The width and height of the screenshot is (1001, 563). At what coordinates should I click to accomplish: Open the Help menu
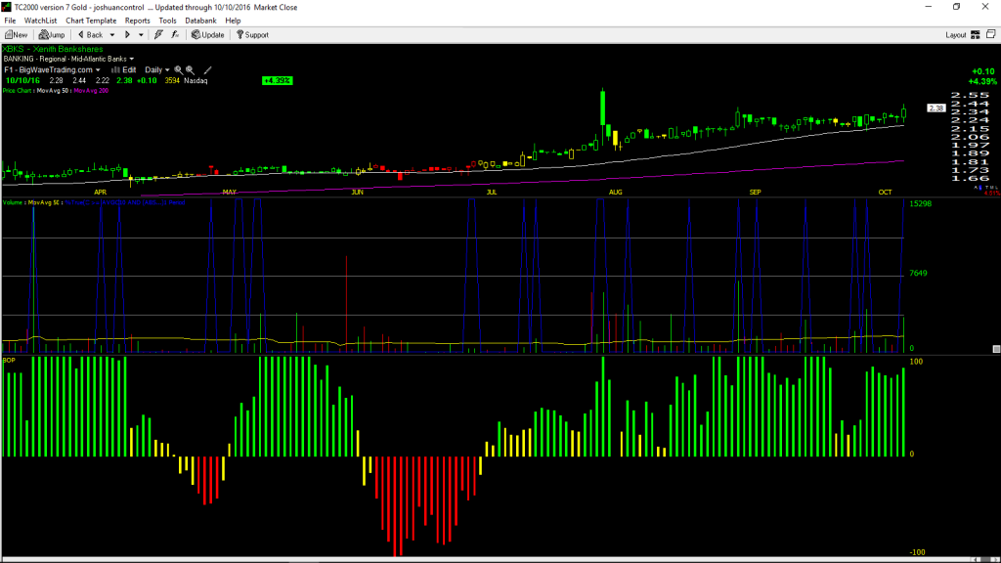click(x=233, y=22)
